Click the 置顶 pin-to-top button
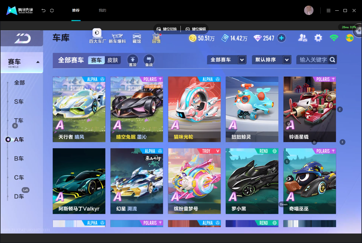362x243 pixels. pyautogui.click(x=133, y=60)
